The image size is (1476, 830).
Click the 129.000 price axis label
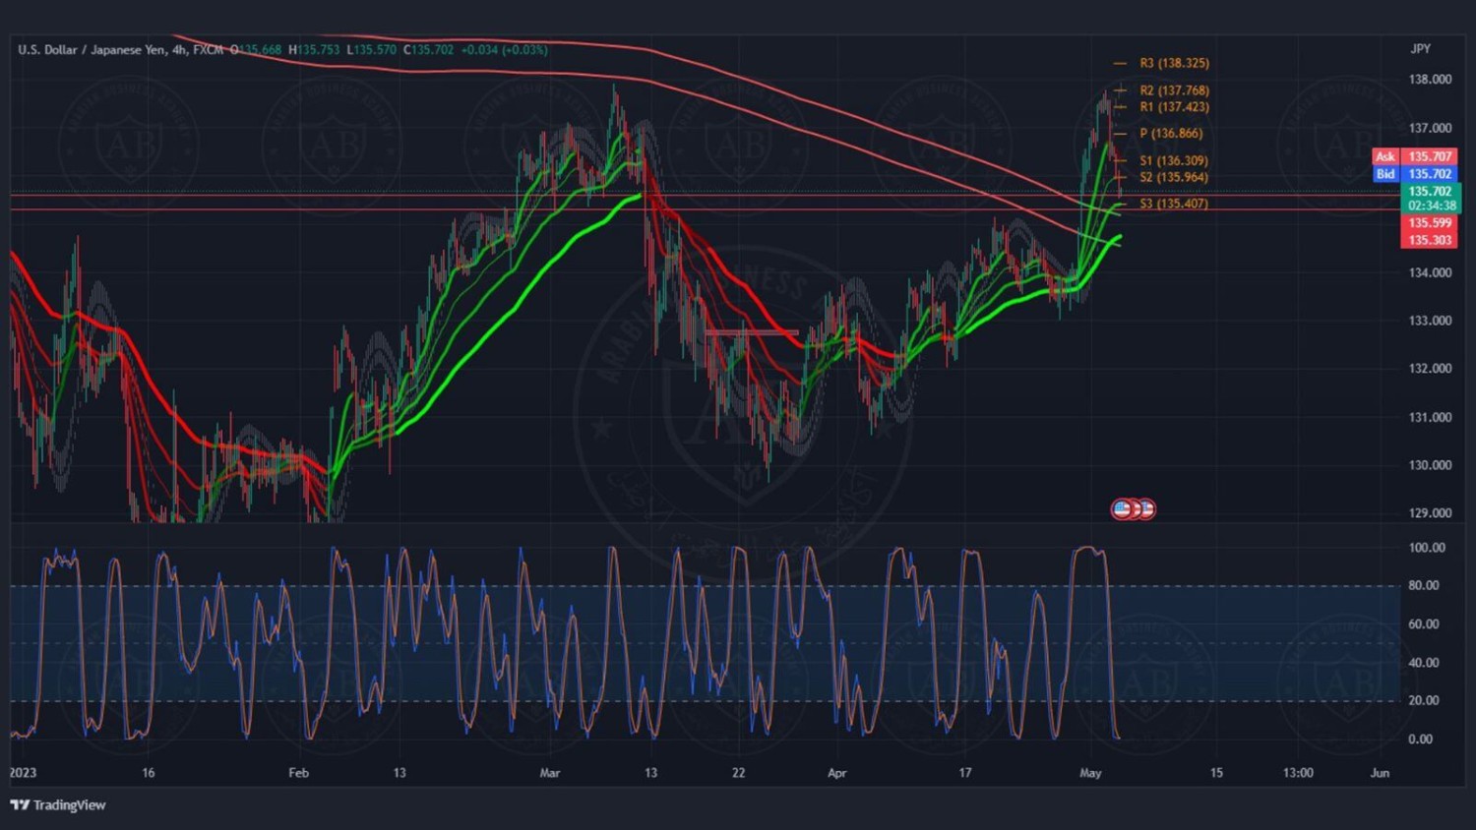point(1430,513)
